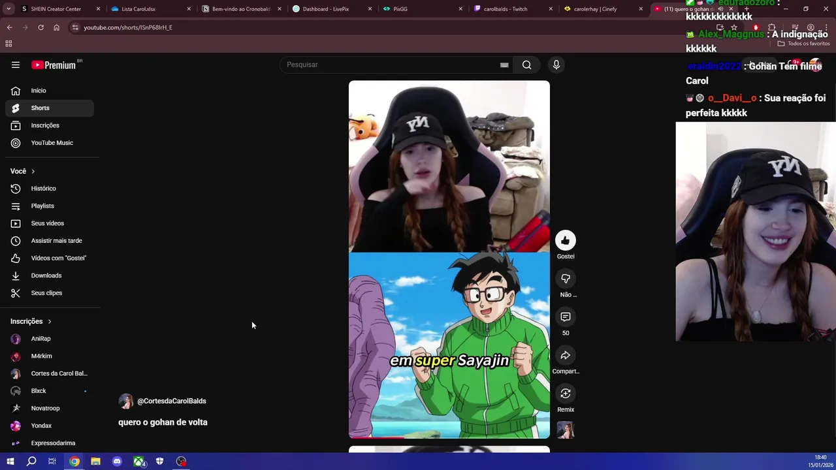The width and height of the screenshot is (836, 470).
Task: Open Windows taskbar search
Action: (x=31, y=462)
